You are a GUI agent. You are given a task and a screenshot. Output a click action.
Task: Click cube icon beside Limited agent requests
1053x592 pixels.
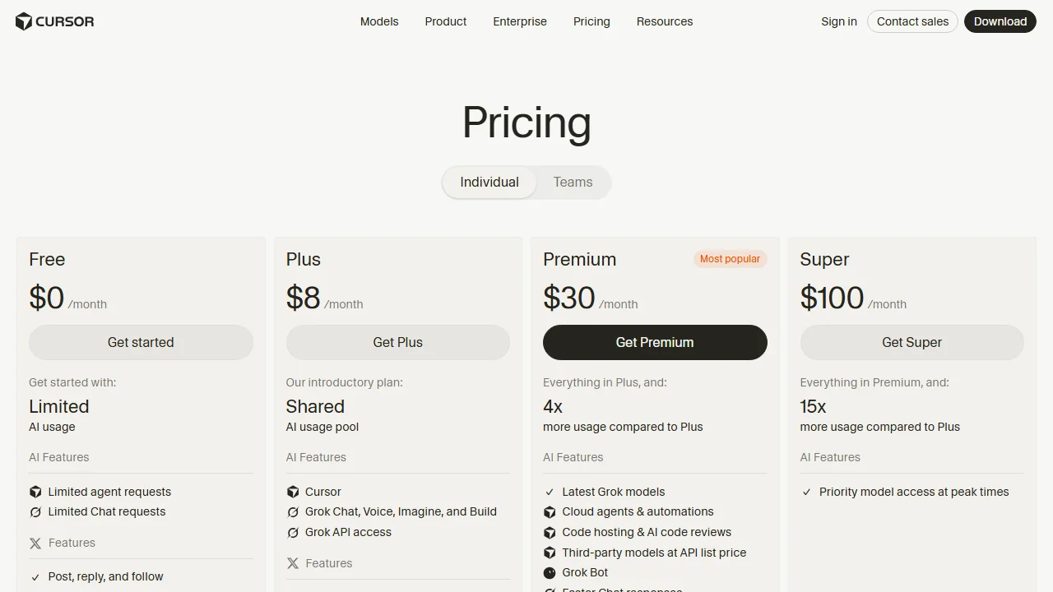click(35, 492)
